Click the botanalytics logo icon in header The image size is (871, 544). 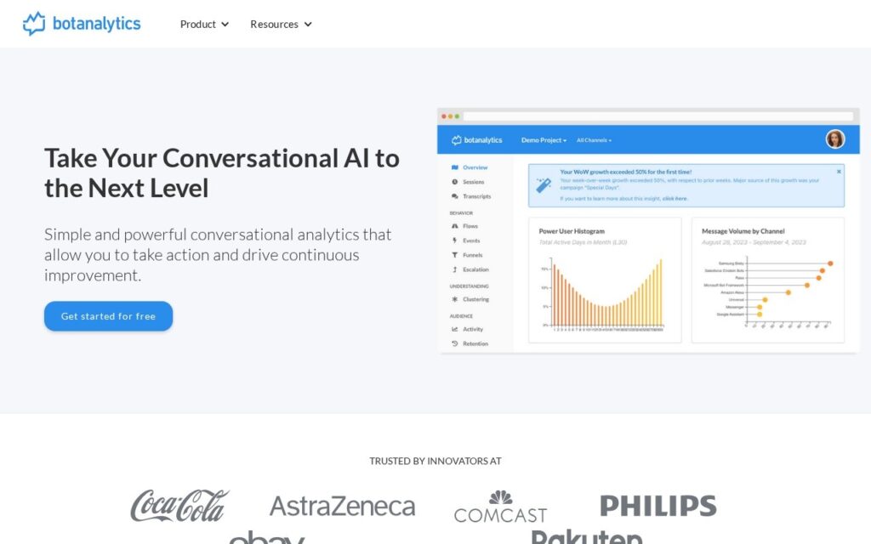click(x=34, y=24)
